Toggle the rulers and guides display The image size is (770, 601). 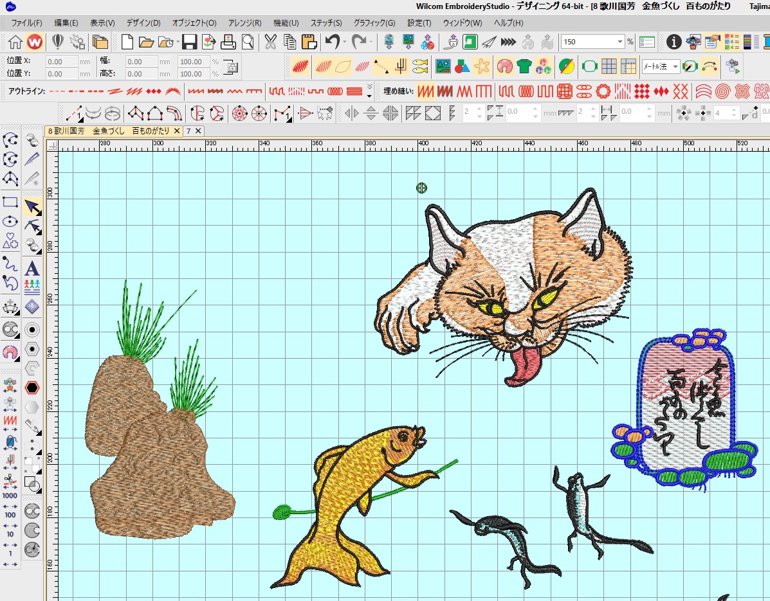click(x=628, y=66)
